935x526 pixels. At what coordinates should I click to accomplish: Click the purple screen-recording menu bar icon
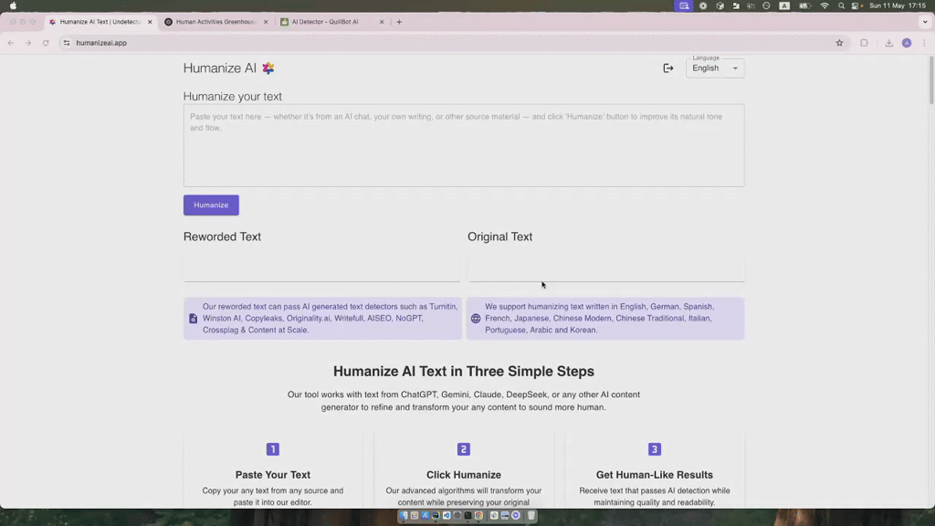(684, 5)
